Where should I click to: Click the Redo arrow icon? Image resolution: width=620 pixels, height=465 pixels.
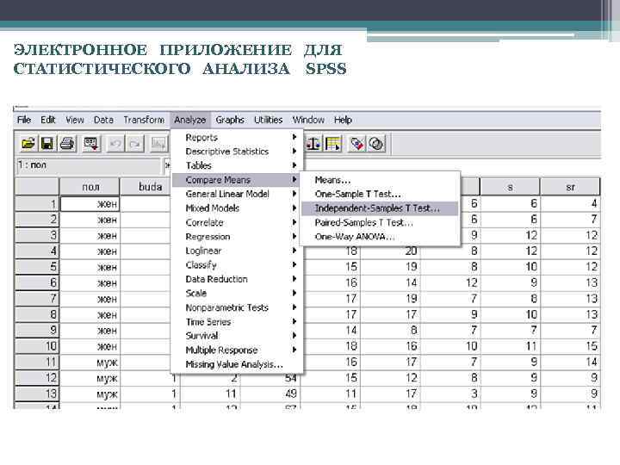[x=134, y=144]
